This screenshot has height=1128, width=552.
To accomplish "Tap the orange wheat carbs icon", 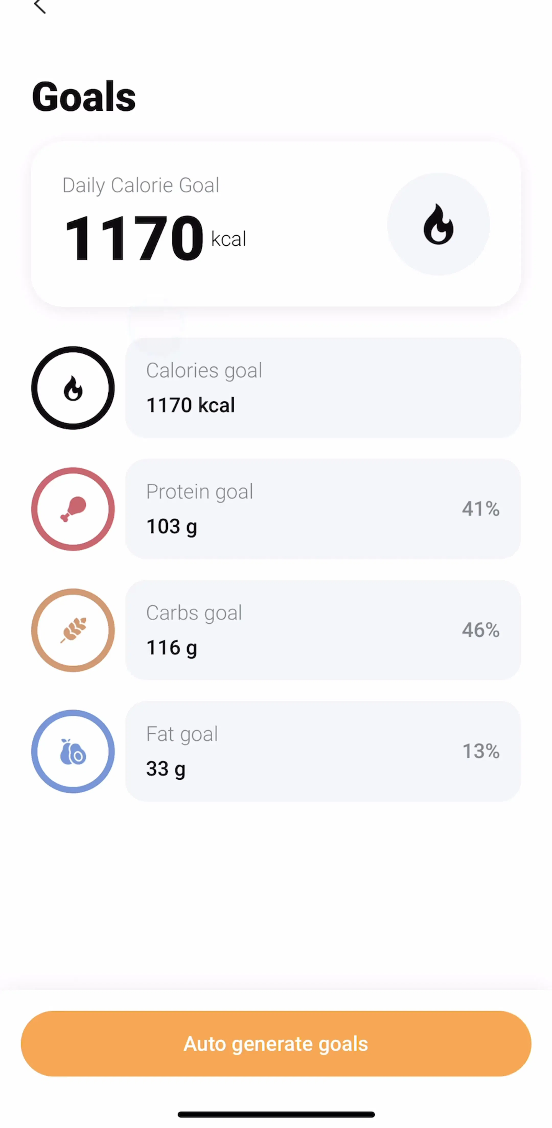I will (73, 630).
